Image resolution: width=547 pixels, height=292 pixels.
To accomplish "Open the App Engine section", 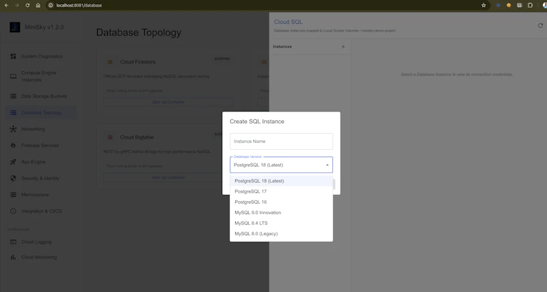I will 41,162.
